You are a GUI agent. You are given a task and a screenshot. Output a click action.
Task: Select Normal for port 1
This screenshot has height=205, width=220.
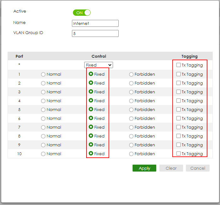click(x=43, y=74)
